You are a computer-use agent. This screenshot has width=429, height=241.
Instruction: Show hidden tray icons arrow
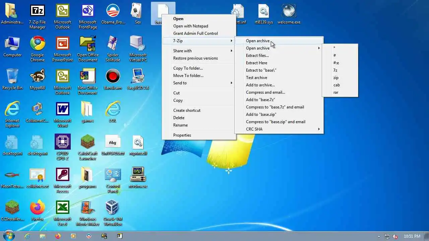[x=379, y=236]
